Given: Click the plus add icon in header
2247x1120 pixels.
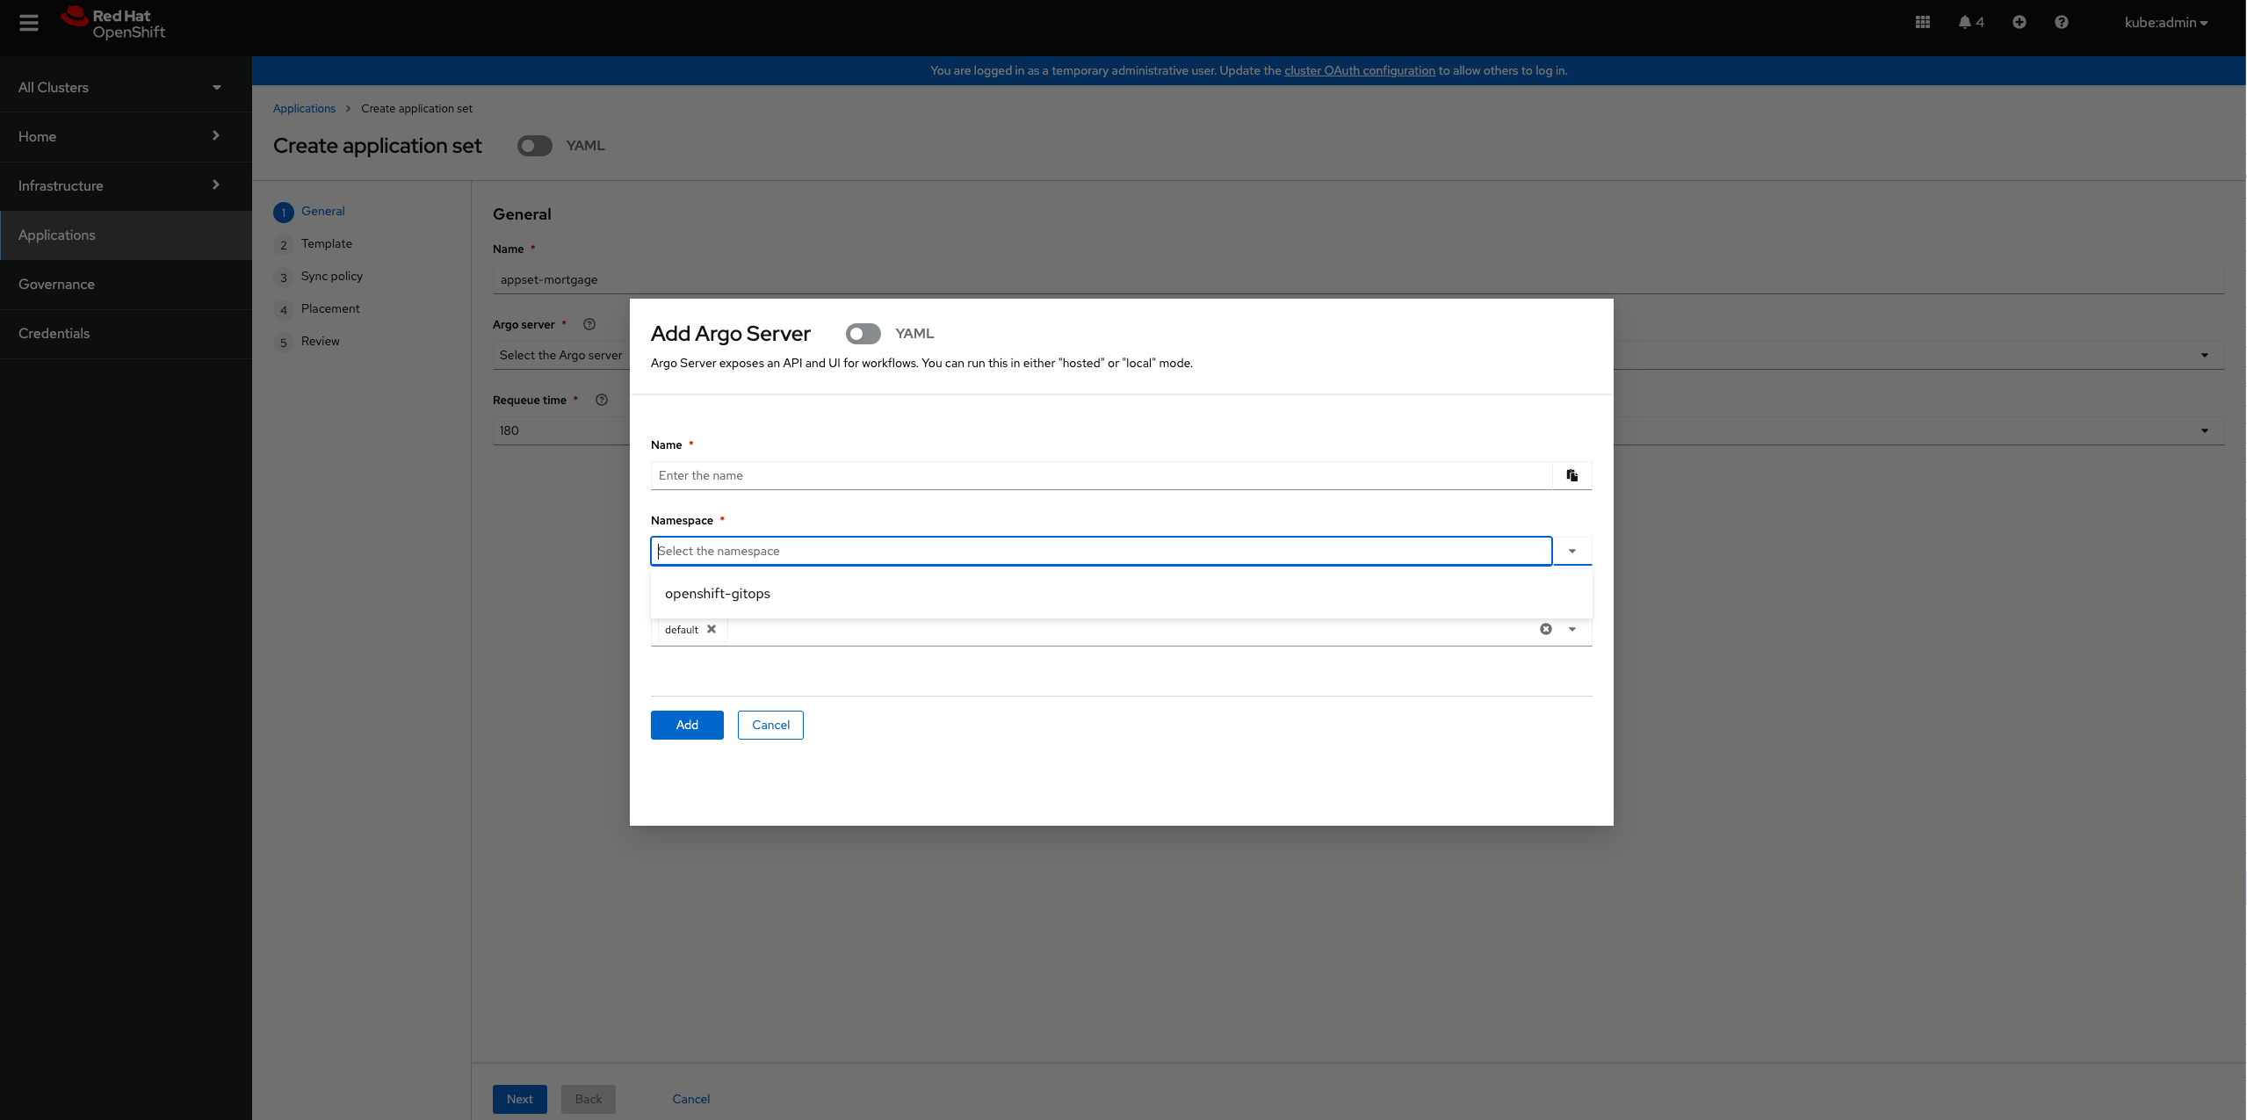Looking at the screenshot, I should (x=2019, y=23).
